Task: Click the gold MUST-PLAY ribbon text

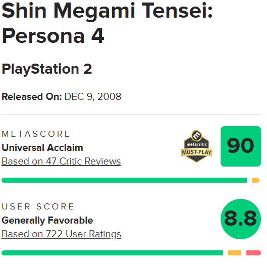Action: (x=196, y=152)
